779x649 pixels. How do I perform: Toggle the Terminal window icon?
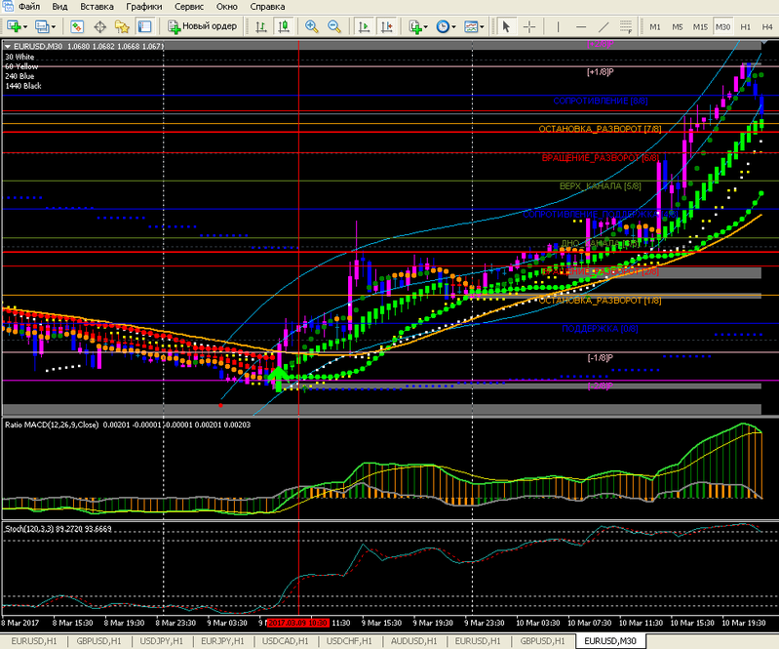[144, 26]
